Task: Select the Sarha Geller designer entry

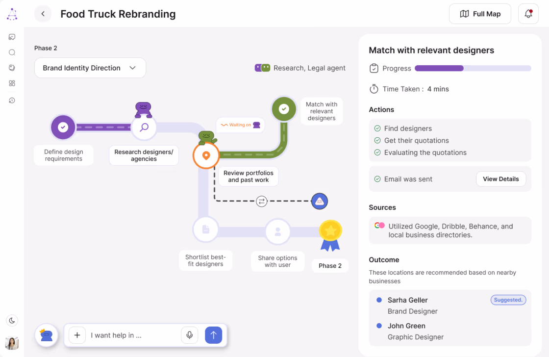Action: click(x=407, y=300)
